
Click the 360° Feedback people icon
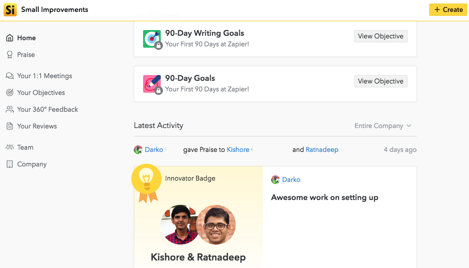coord(10,109)
